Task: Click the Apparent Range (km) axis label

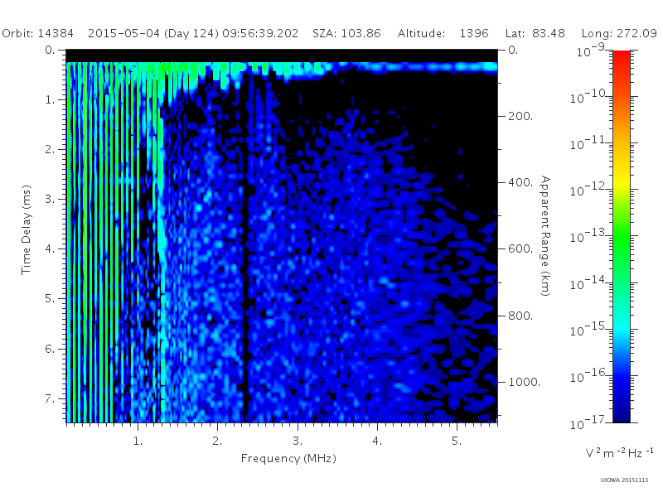Action: pyautogui.click(x=545, y=236)
